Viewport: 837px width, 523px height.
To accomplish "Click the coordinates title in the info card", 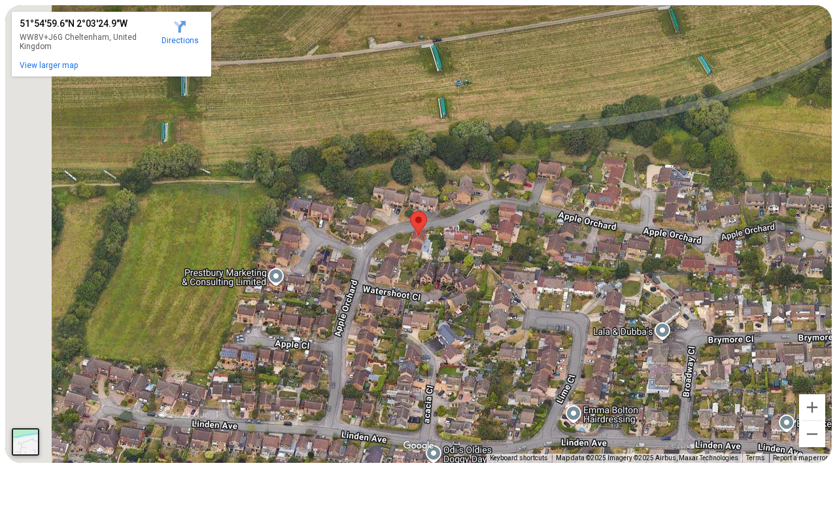I will pyautogui.click(x=73, y=24).
